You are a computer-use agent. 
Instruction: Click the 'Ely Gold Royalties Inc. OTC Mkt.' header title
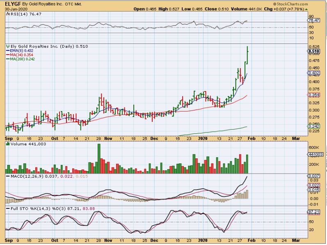point(52,4)
